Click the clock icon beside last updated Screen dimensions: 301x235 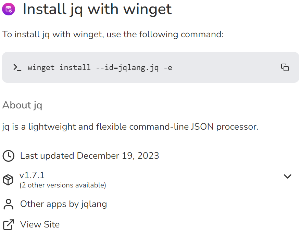[x=9, y=156]
